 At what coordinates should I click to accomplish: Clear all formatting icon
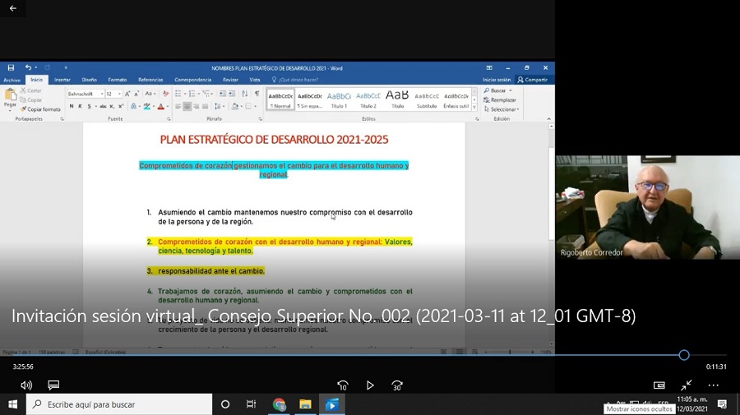coord(165,94)
